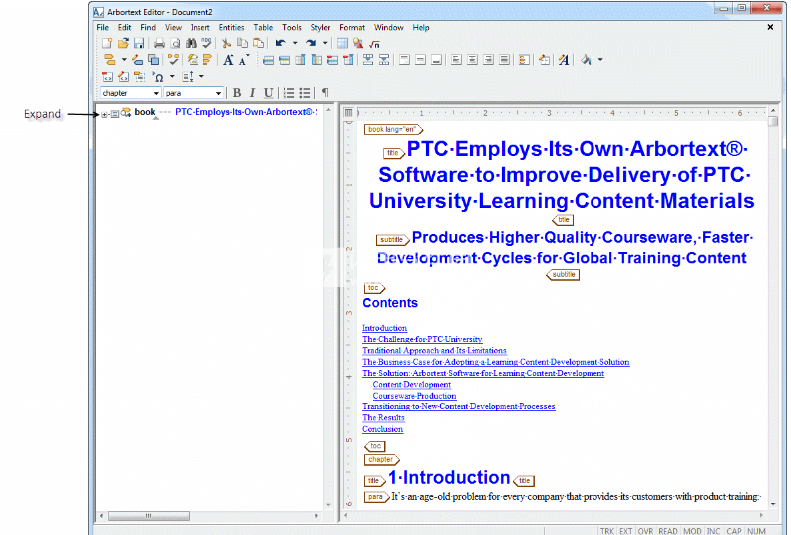
Task: Toggle Bold formatting
Action: (x=237, y=93)
